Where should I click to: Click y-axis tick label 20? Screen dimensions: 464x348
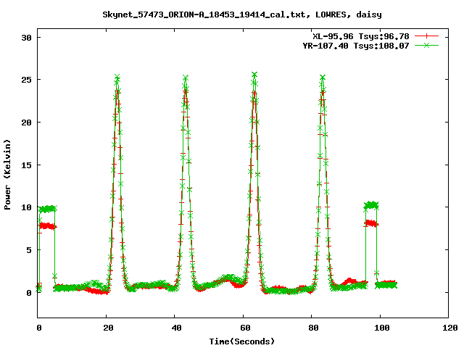pyautogui.click(x=26, y=123)
